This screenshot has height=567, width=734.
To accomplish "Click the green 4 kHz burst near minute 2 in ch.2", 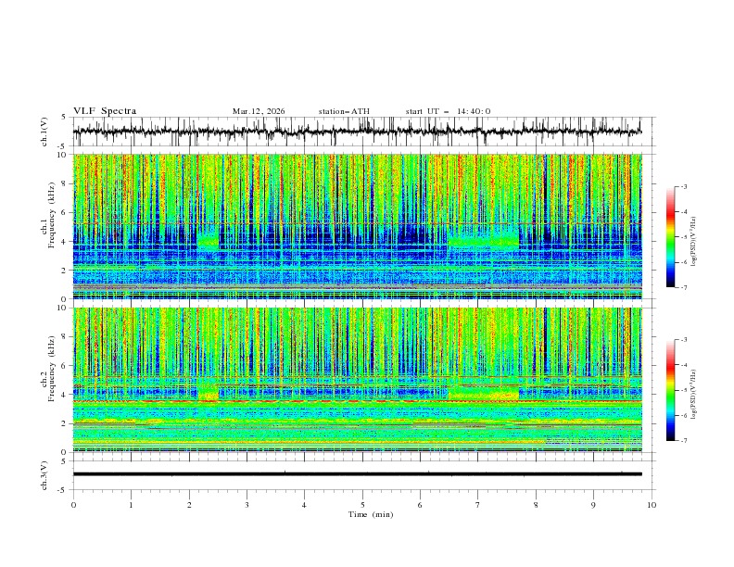I will (209, 392).
